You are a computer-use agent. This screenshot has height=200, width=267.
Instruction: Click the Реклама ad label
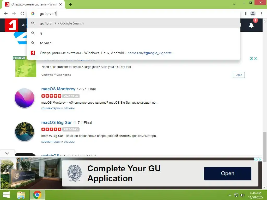tap(19, 58)
